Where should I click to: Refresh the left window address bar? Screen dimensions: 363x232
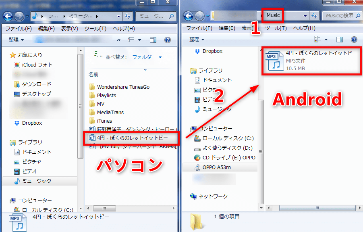click(128, 16)
